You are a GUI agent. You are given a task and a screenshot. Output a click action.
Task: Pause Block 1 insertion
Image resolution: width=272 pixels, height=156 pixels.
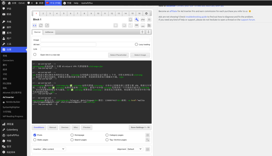(149, 19)
